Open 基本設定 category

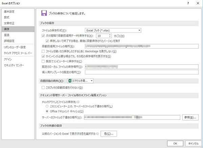point(18,12)
